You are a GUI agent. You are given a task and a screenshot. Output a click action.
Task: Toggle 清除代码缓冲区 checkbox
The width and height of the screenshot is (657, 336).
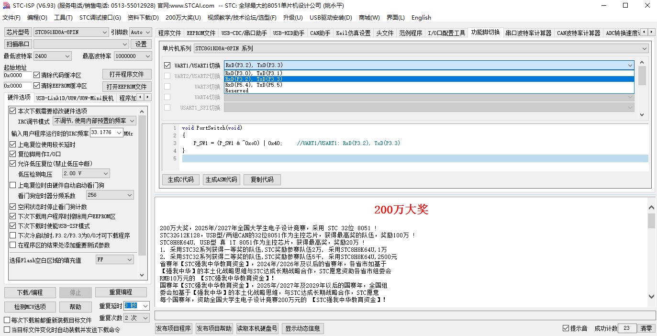(x=36, y=75)
